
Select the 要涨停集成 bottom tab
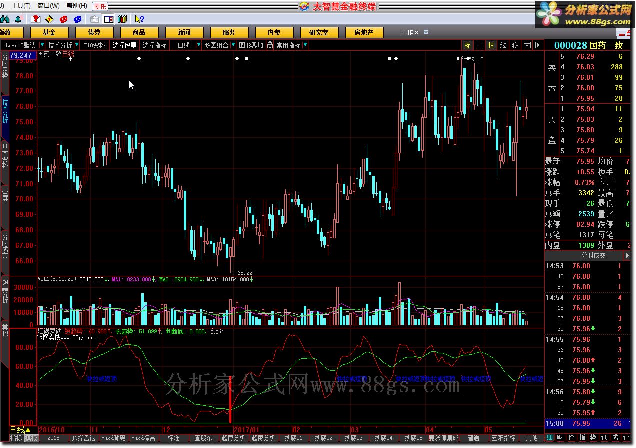point(443,438)
